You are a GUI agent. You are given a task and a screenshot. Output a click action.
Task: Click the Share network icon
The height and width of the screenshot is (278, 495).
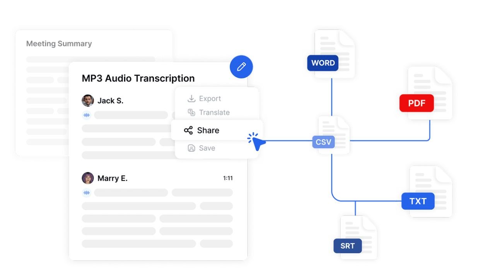click(x=188, y=131)
